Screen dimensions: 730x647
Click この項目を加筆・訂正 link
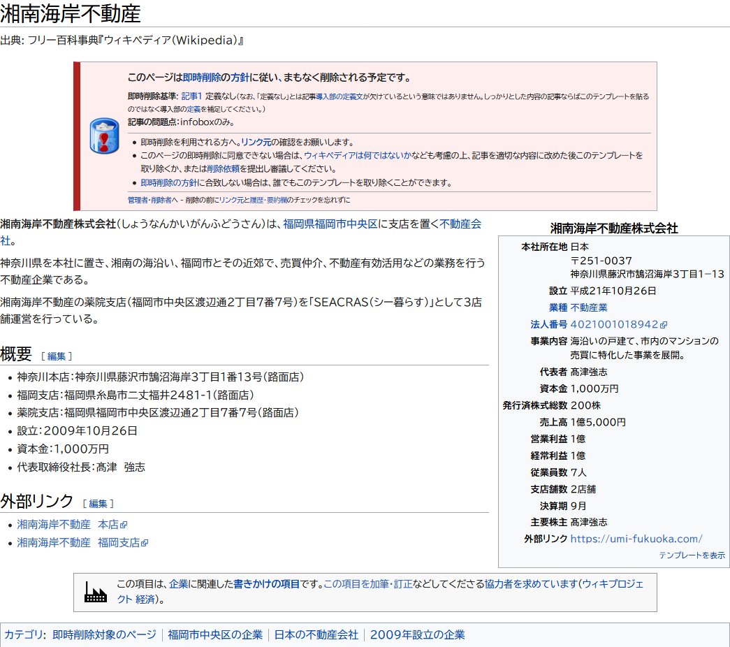coord(367,583)
